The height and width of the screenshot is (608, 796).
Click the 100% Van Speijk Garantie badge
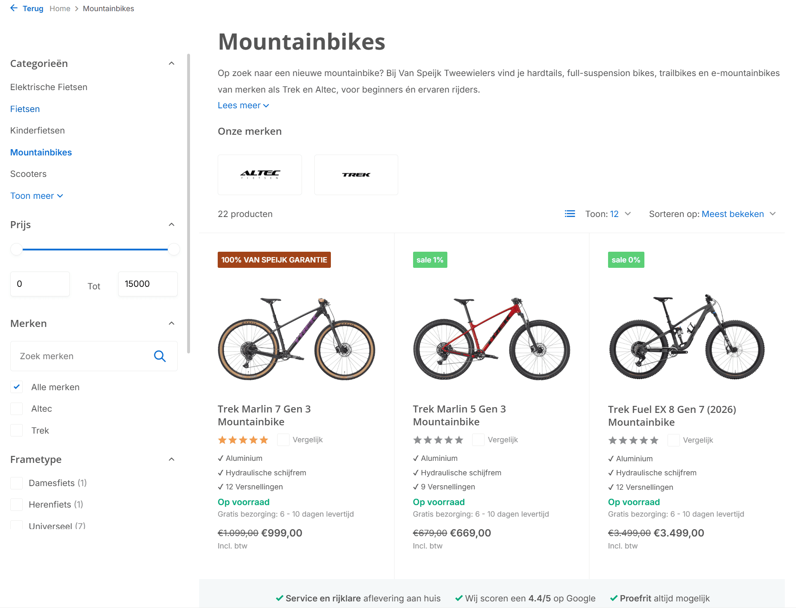[x=274, y=260]
